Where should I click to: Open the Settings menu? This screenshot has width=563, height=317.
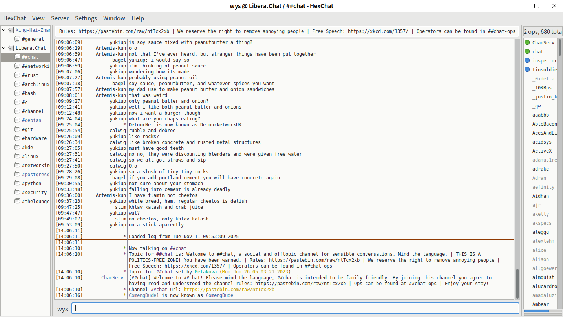[86, 18]
